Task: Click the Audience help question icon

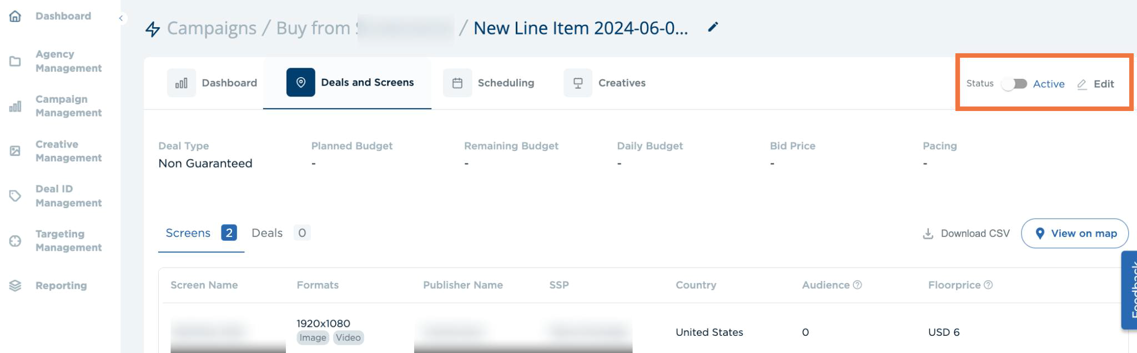Action: (x=857, y=285)
